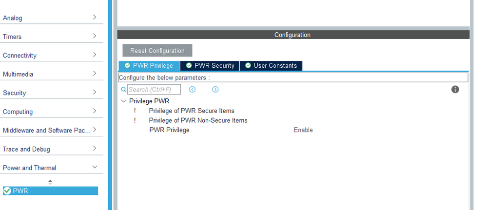Expand the Connectivity category

pos(95,55)
